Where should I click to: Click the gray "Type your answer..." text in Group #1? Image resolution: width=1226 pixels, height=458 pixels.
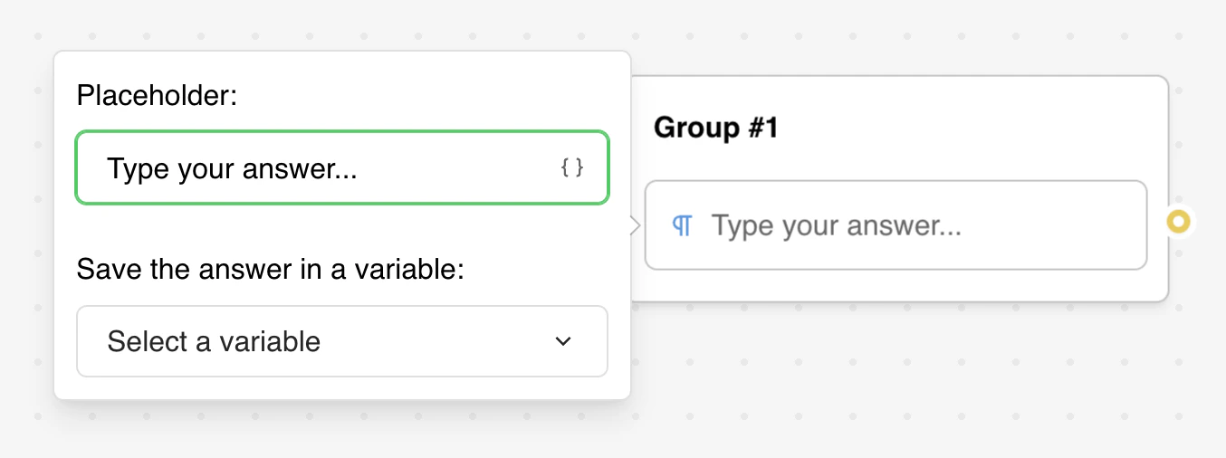(x=836, y=225)
